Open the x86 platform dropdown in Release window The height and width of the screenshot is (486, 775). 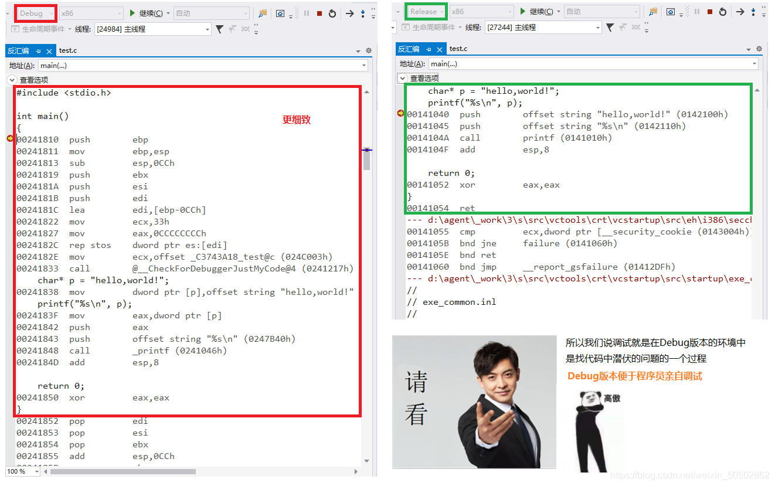[481, 12]
